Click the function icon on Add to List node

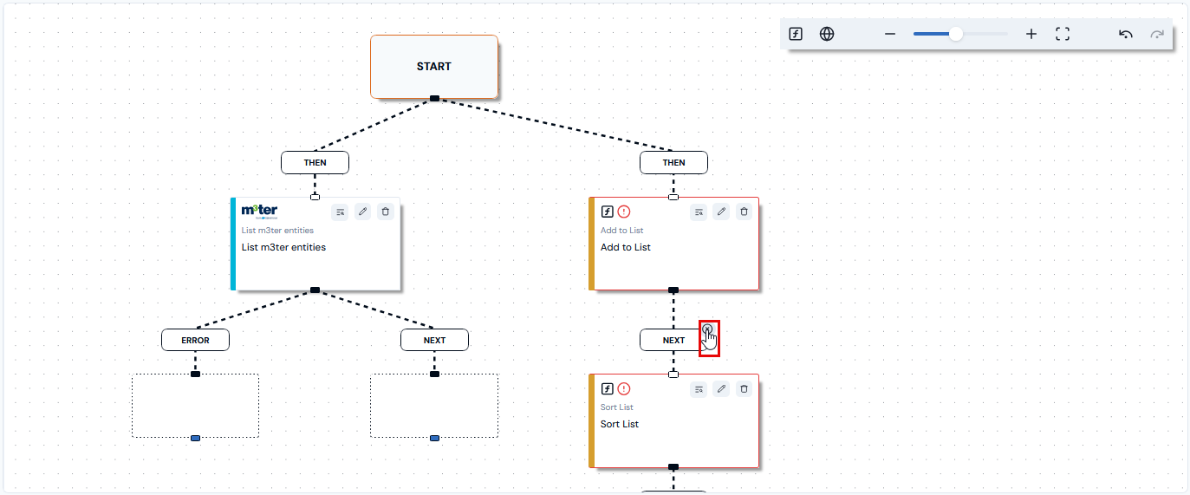608,212
